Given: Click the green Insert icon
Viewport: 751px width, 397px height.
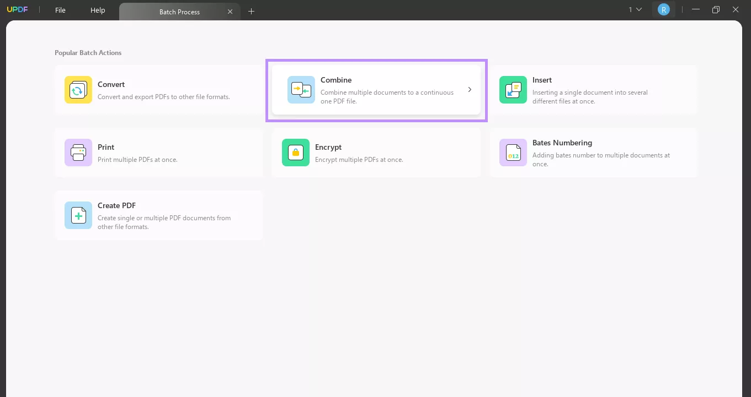Looking at the screenshot, I should click(x=513, y=90).
